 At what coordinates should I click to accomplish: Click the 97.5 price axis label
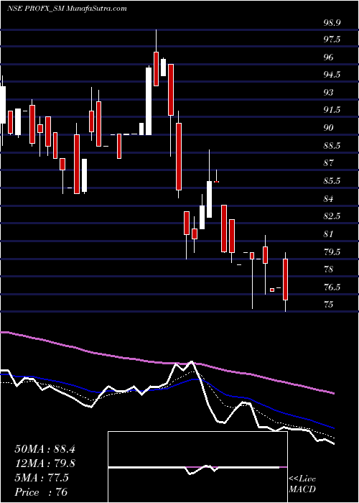click(x=332, y=40)
